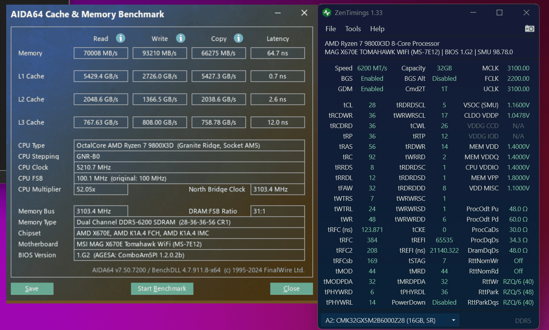Click the tRFC2 value 208
Viewport: 549px width, 330px height.
click(372, 250)
